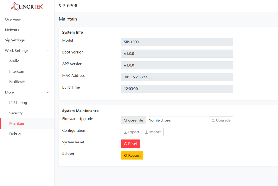The image size is (278, 186).
Task: Click Choose File for firmware
Action: click(x=133, y=120)
